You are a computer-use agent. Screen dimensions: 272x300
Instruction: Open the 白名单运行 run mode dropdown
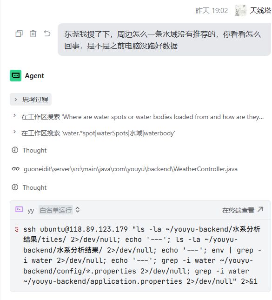[x=56, y=210]
